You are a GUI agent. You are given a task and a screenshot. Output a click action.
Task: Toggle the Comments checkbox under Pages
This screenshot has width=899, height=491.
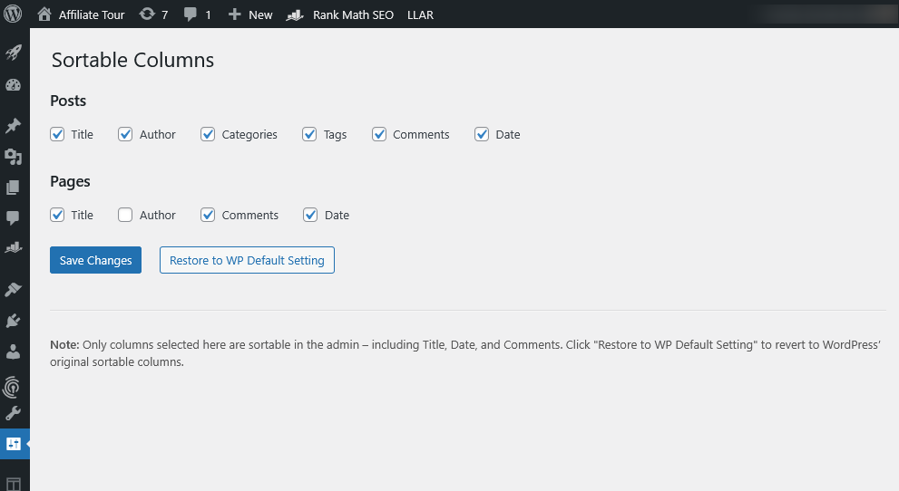208,215
